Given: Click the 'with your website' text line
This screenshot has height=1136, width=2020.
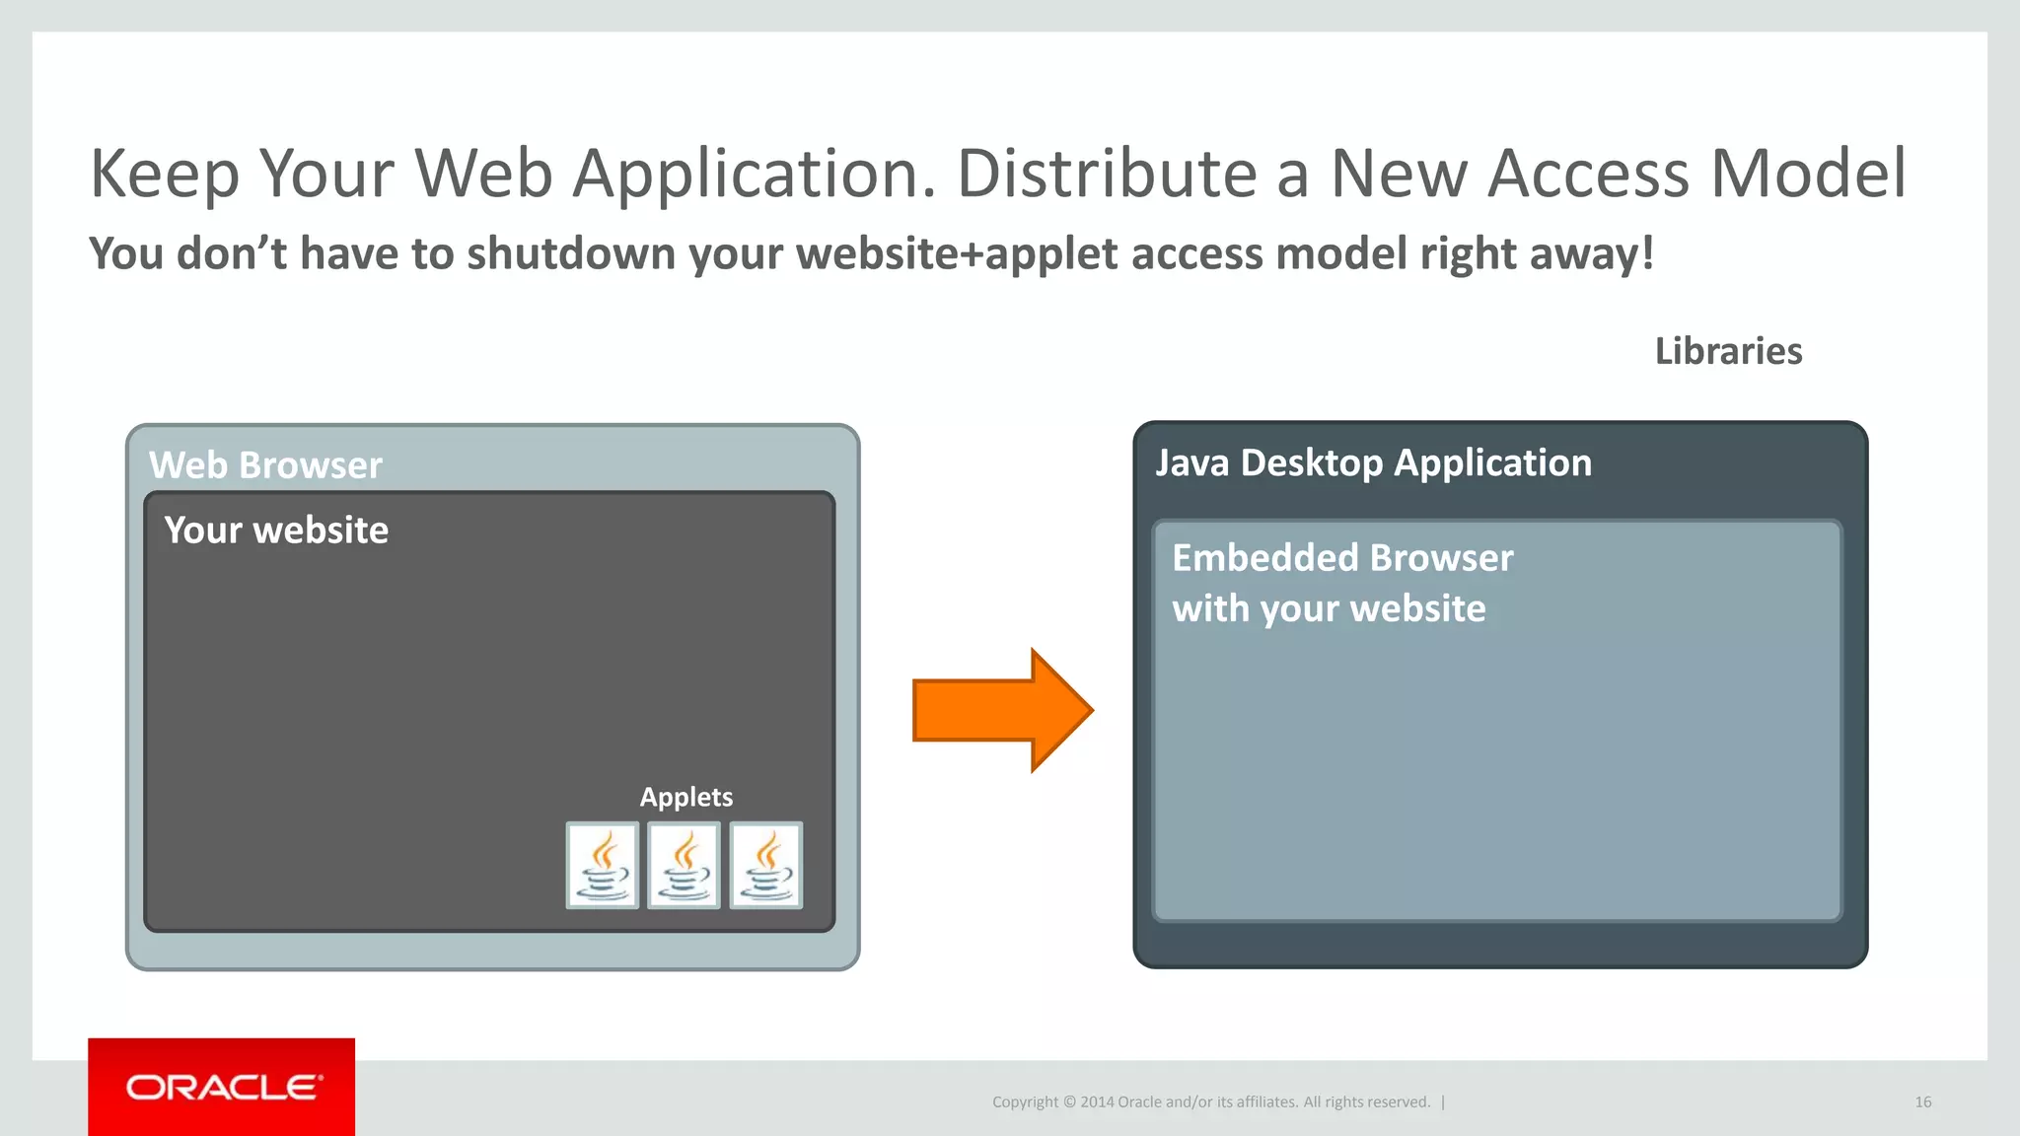Looking at the screenshot, I should (1328, 608).
